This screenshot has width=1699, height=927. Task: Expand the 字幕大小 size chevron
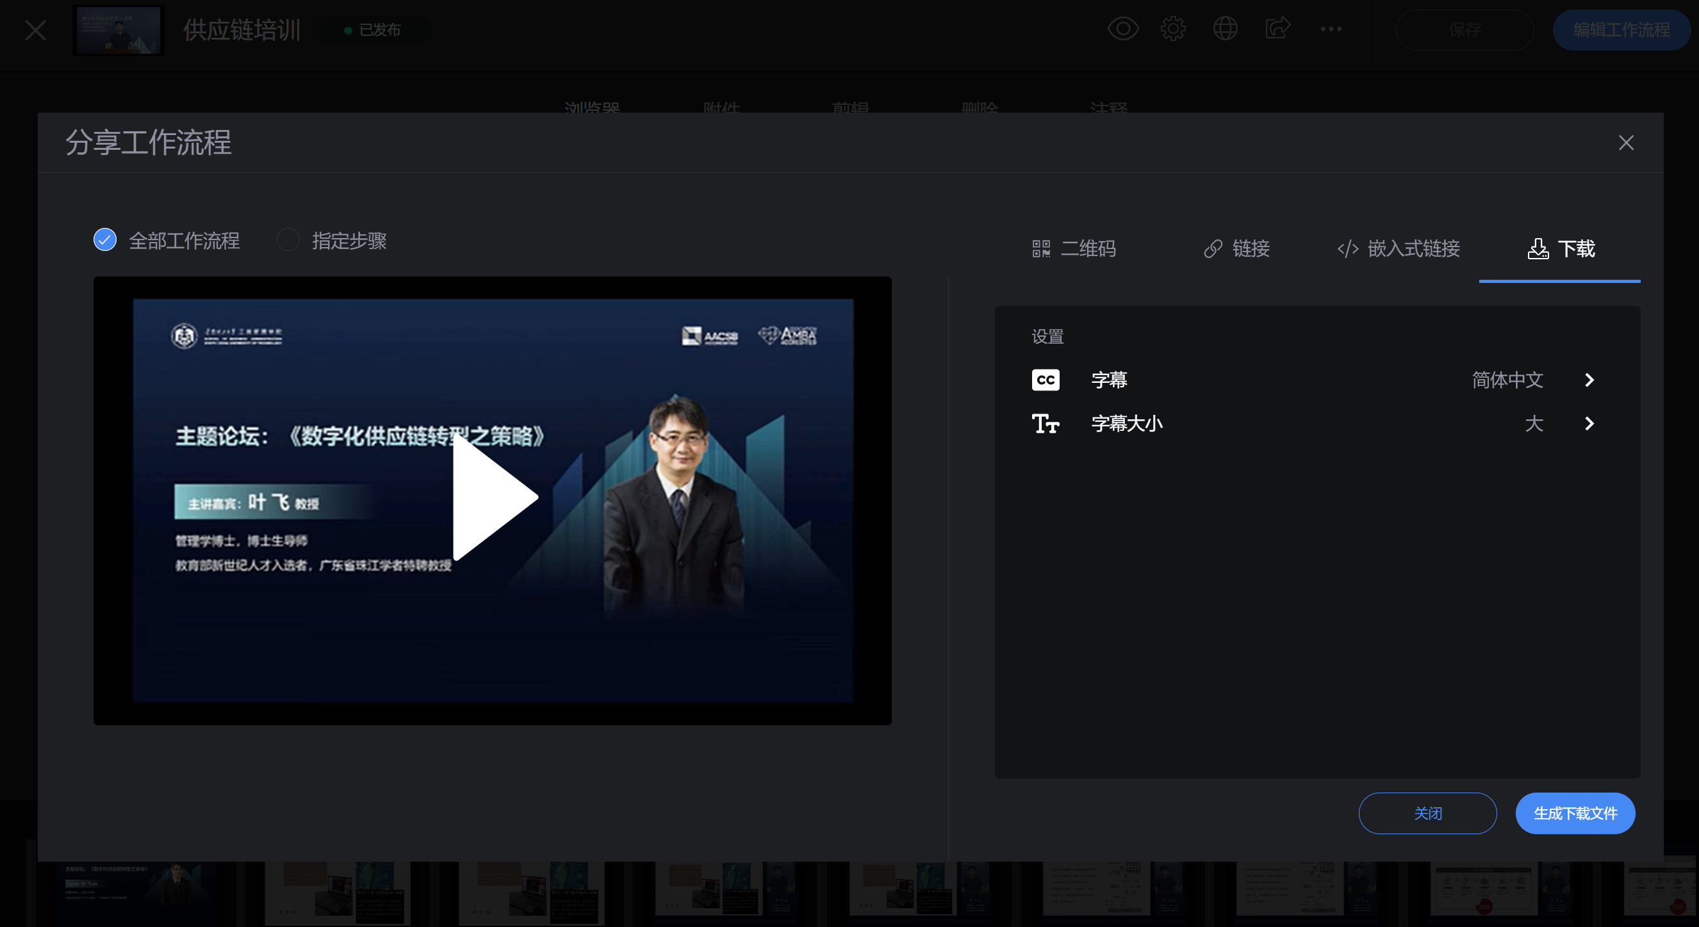1589,424
